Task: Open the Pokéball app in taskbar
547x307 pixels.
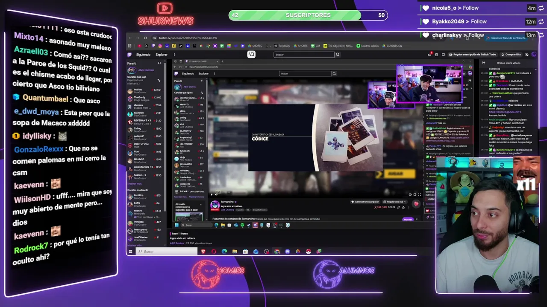Action: click(x=308, y=252)
